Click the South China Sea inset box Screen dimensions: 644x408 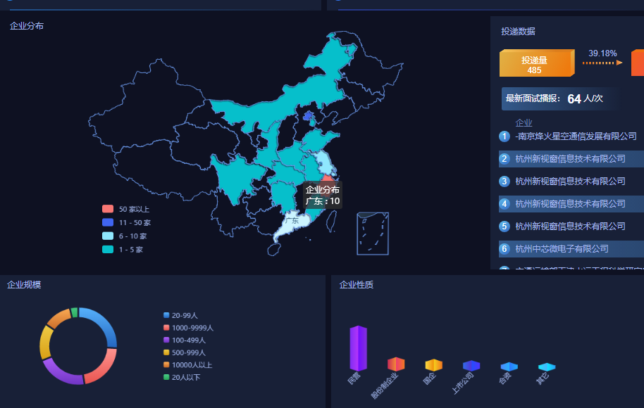point(373,233)
